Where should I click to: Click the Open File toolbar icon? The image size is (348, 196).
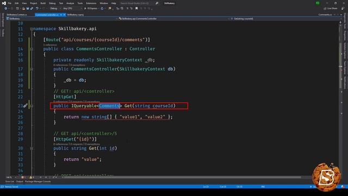pyautogui.click(x=23, y=9)
